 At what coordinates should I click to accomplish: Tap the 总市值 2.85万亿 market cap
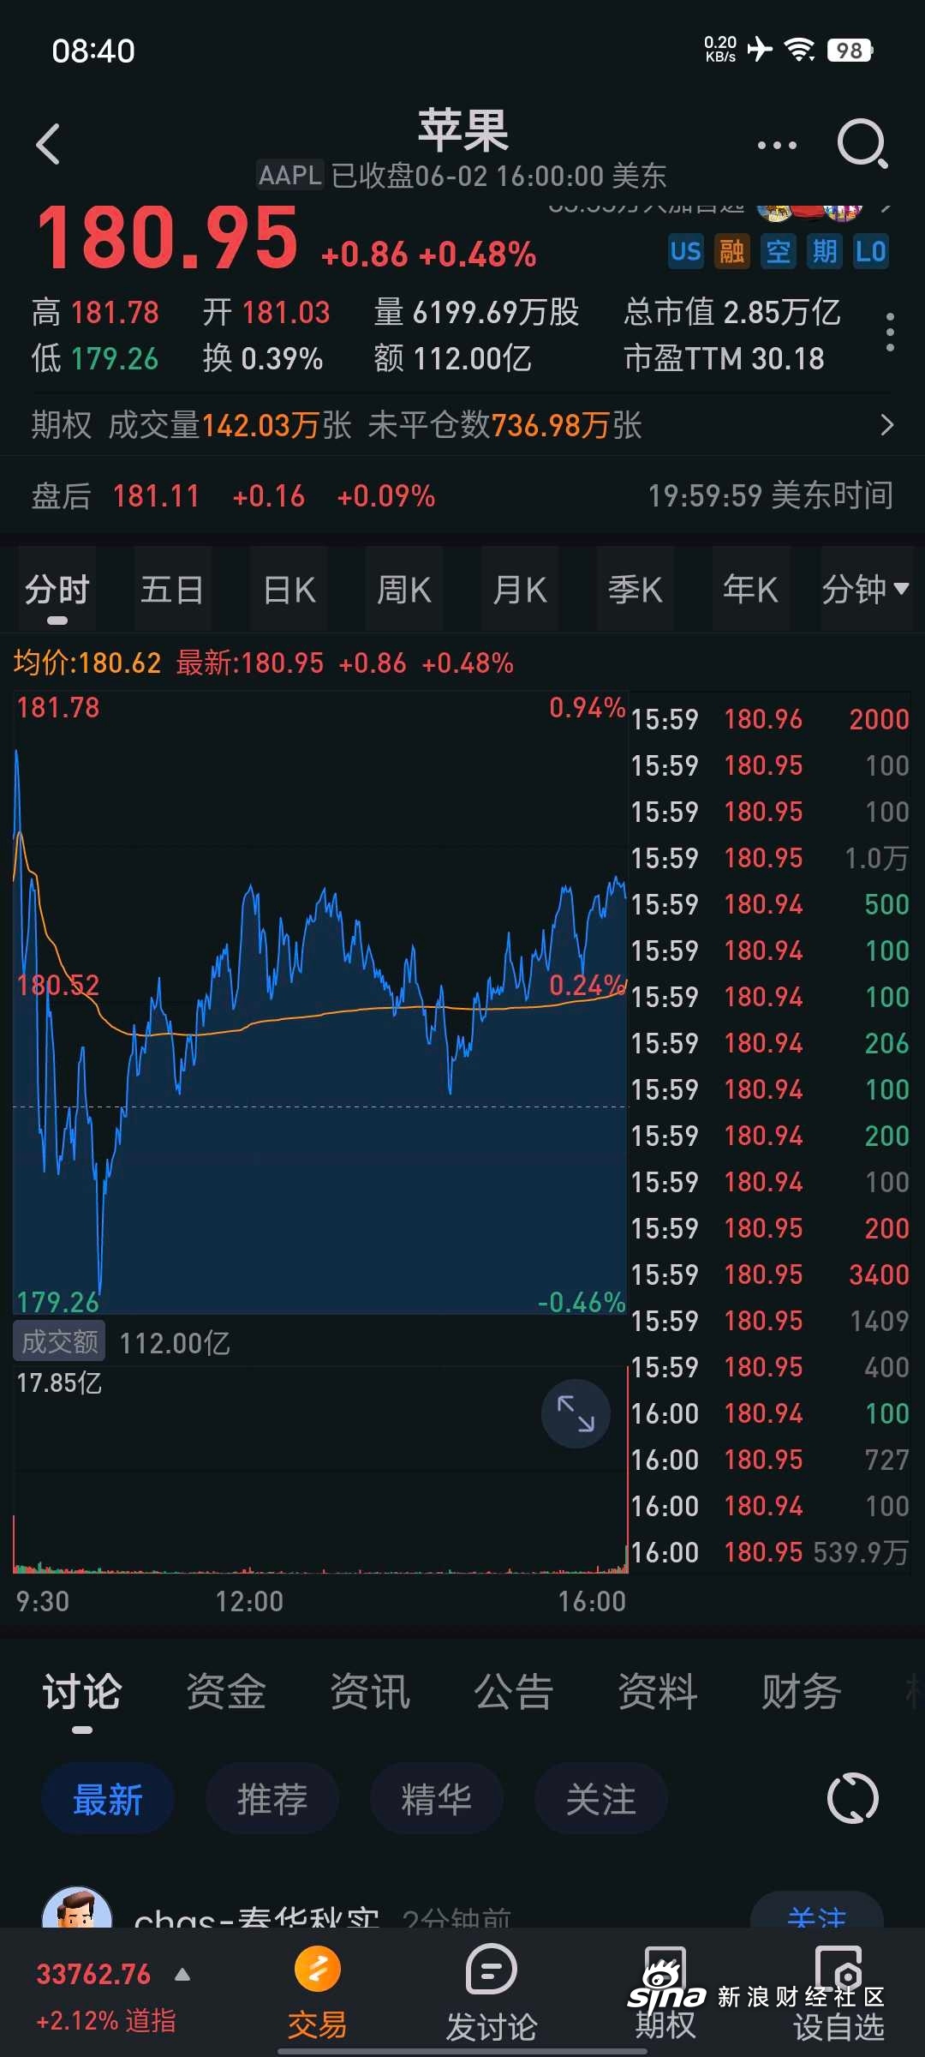point(732,312)
